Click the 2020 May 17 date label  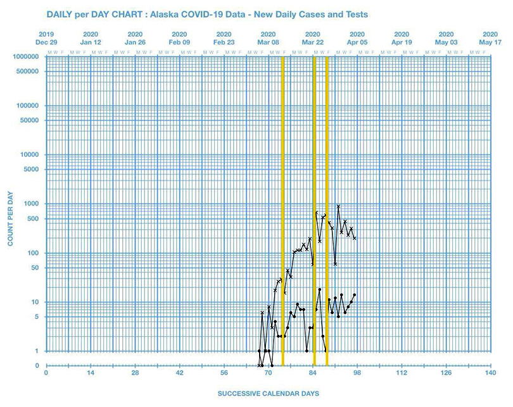click(490, 38)
